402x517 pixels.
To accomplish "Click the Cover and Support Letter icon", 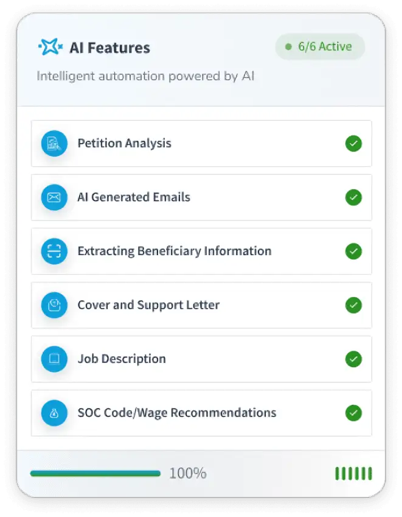I will coord(54,305).
